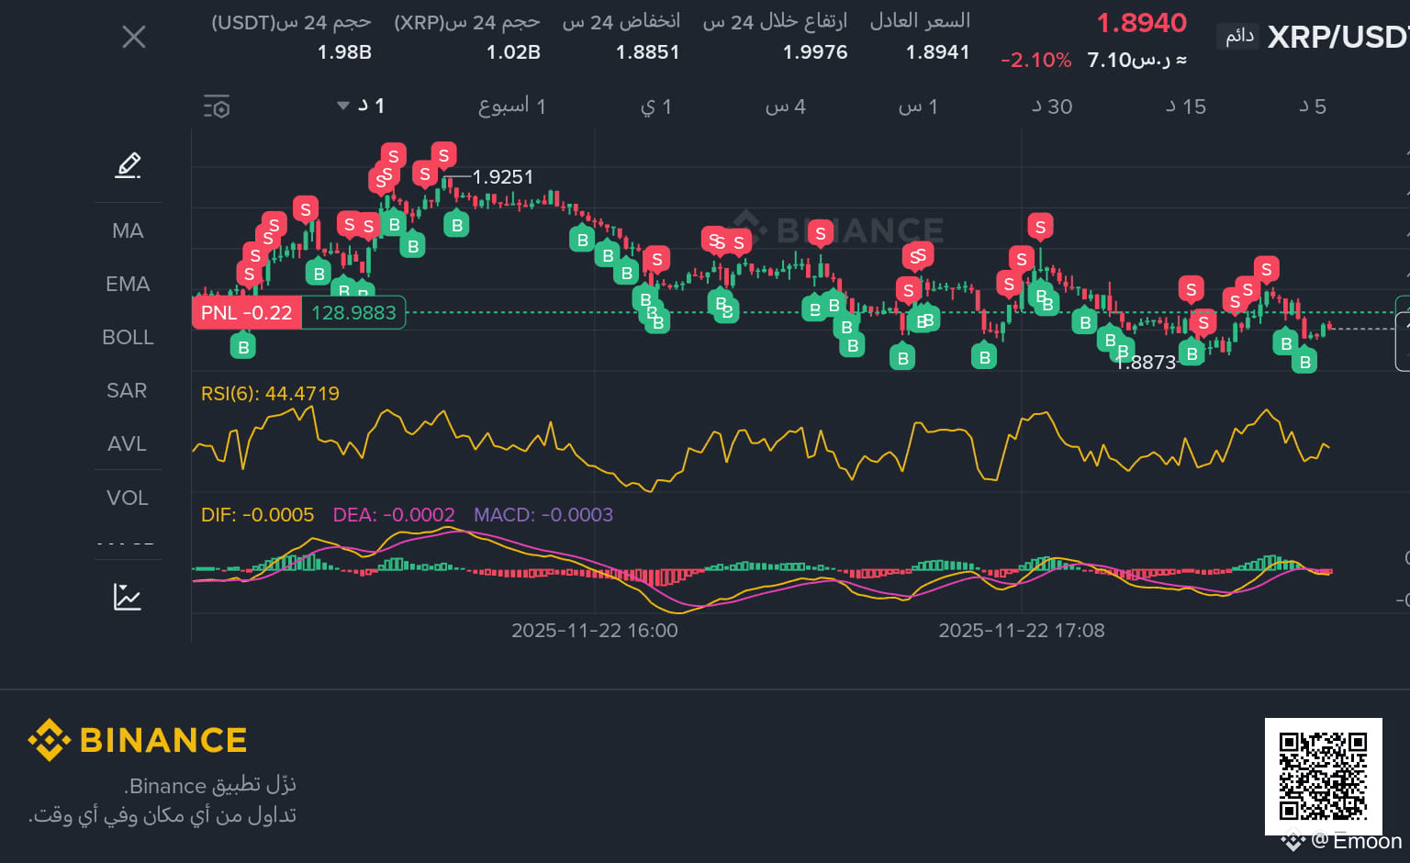
Task: Select the 30 د timeframe
Action: click(x=1052, y=106)
